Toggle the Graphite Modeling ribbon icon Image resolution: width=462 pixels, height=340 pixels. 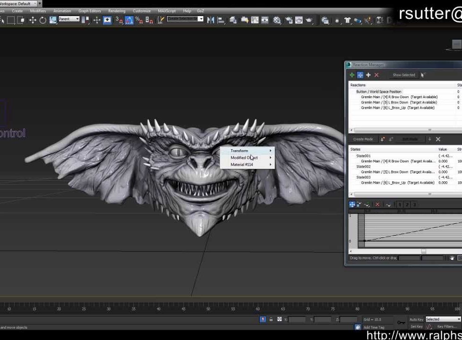tap(244, 20)
